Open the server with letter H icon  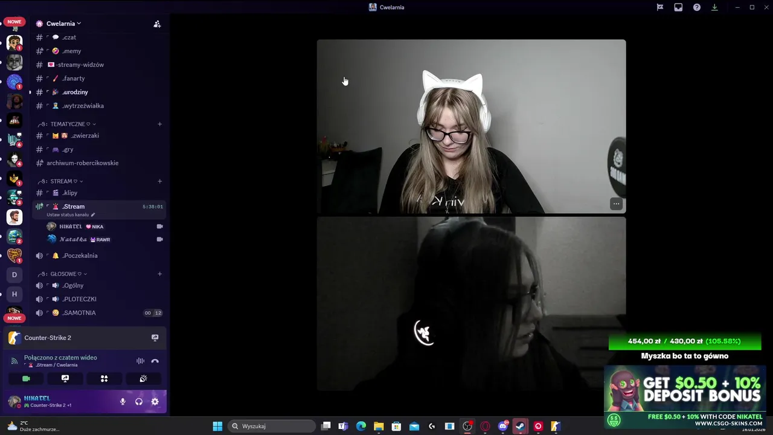pyautogui.click(x=14, y=294)
